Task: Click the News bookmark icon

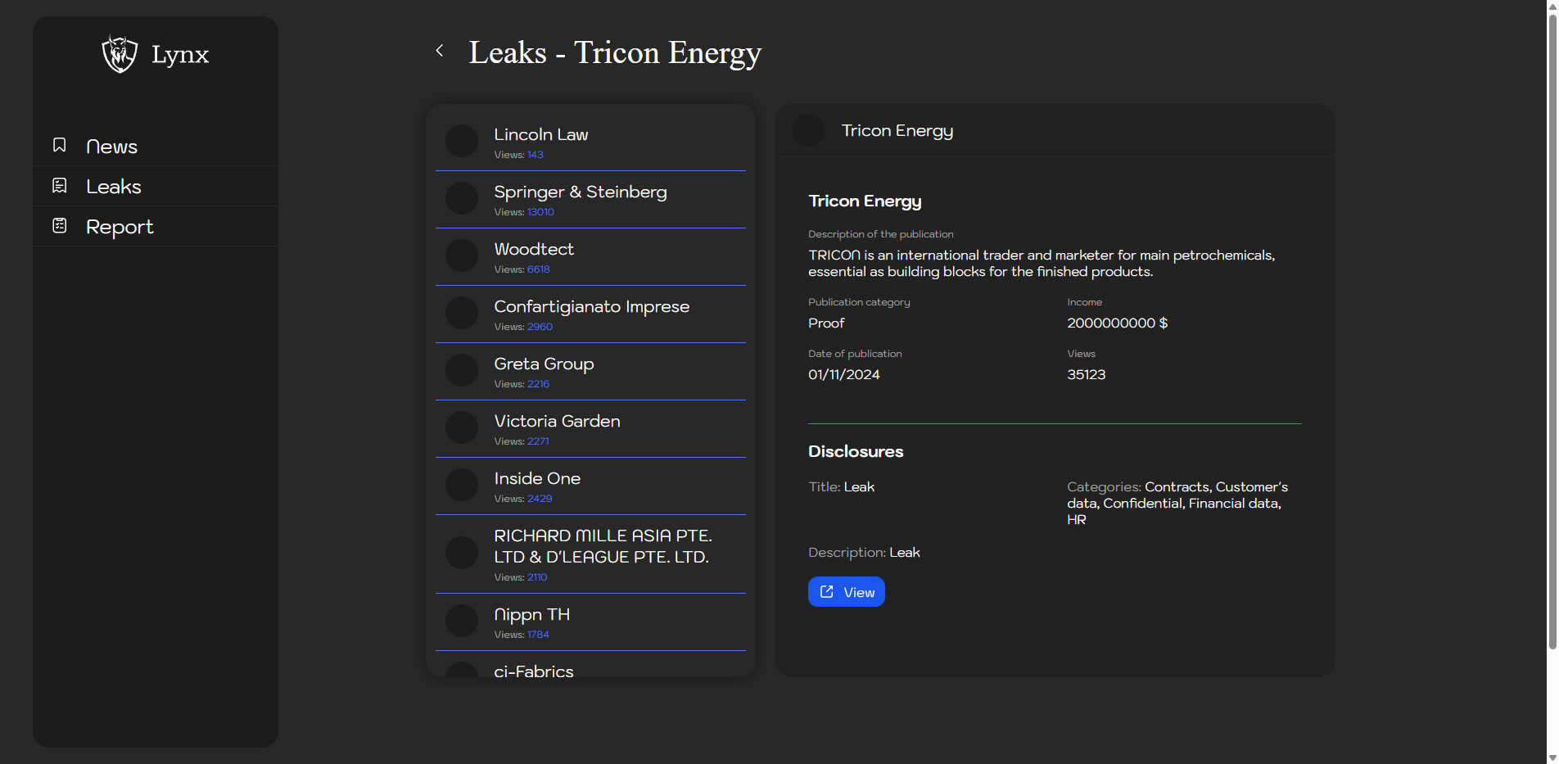Action: click(x=60, y=146)
